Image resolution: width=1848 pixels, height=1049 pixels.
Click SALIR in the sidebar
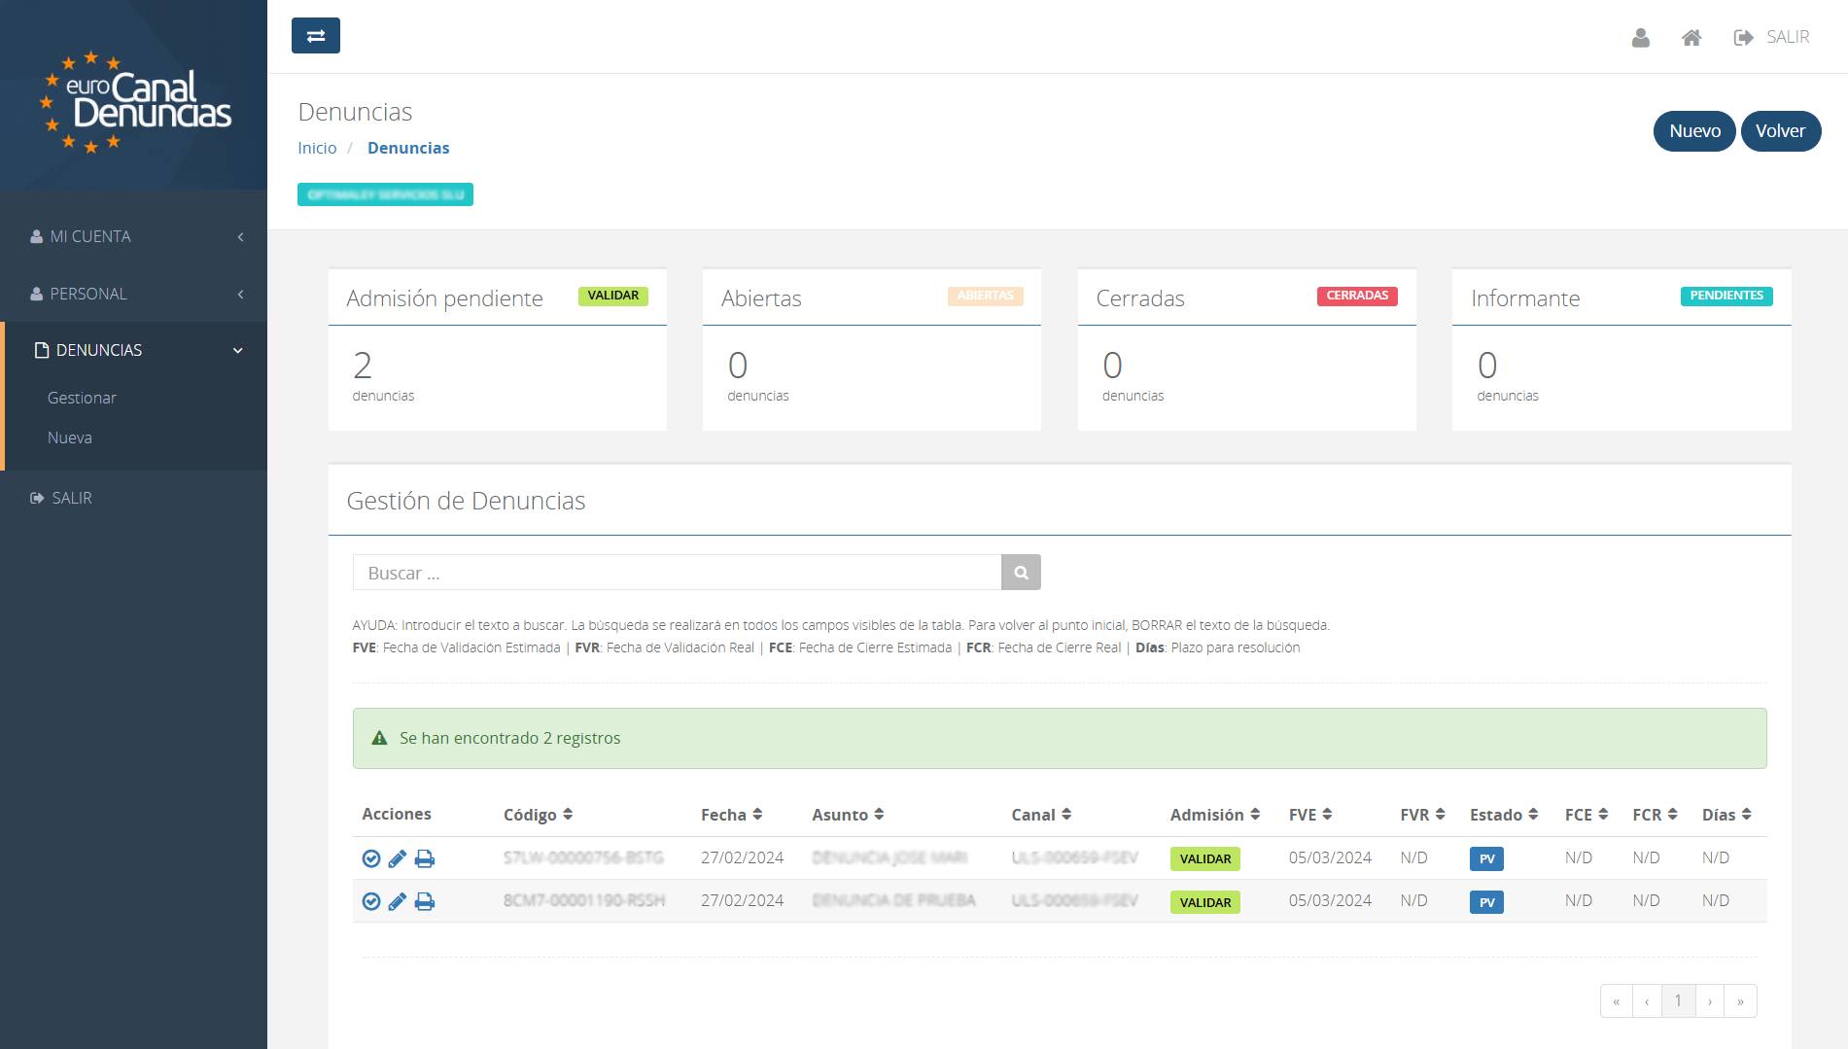(61, 498)
